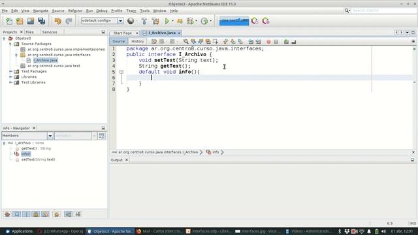Open the Tools menu
The image size is (418, 235).
[145, 11]
